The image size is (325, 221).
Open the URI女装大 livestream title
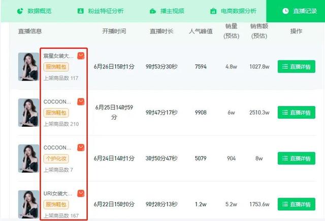tap(58, 193)
